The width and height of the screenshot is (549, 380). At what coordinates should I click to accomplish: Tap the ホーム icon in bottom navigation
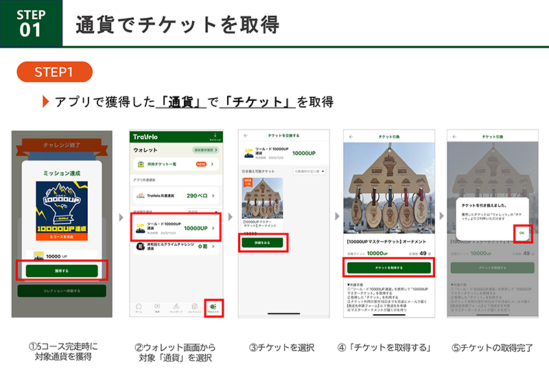tap(139, 308)
